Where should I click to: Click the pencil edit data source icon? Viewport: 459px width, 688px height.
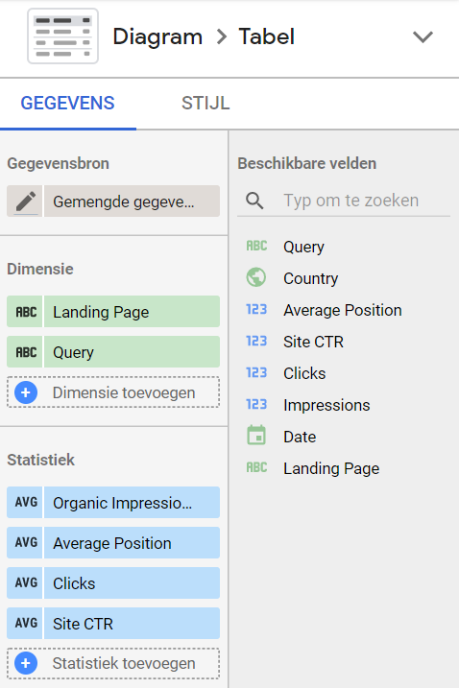25,202
